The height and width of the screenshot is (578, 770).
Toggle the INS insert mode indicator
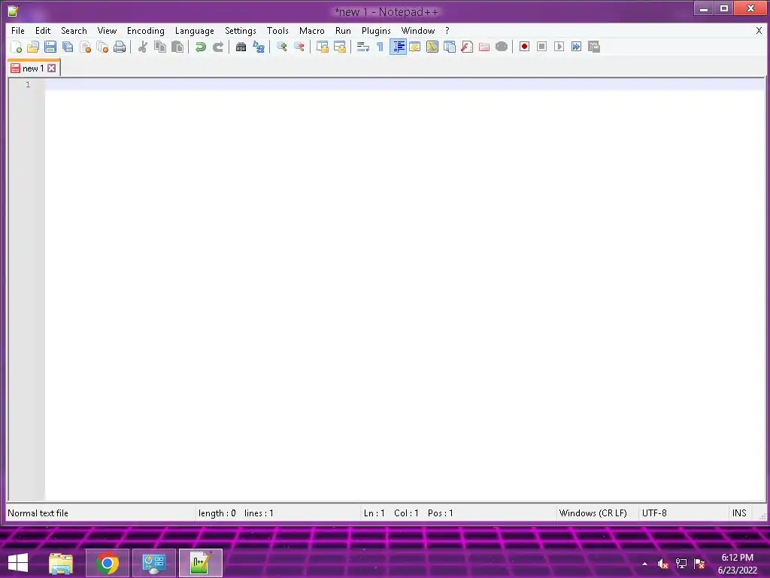739,513
